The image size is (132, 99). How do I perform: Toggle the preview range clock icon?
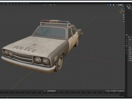coord(112,91)
